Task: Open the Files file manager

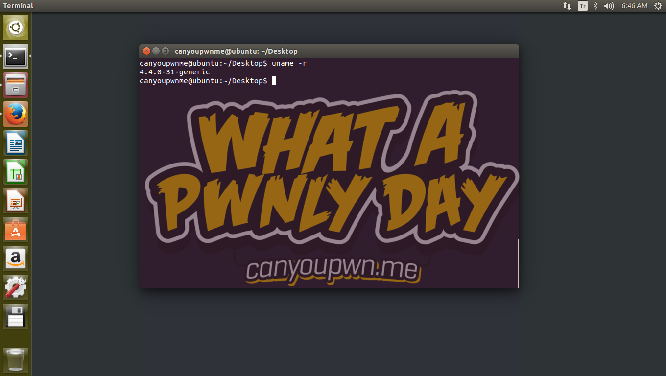Action: 16,85
